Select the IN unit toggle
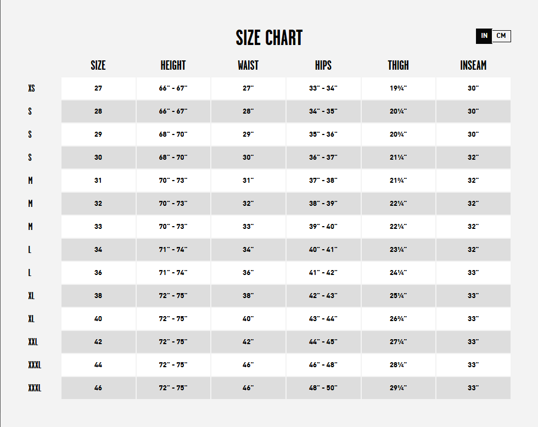 pos(484,36)
